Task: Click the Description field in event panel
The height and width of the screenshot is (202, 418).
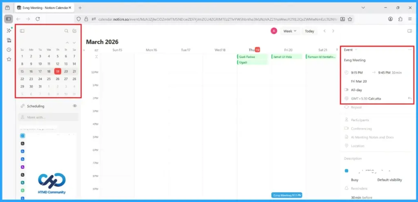Action: 353,158
